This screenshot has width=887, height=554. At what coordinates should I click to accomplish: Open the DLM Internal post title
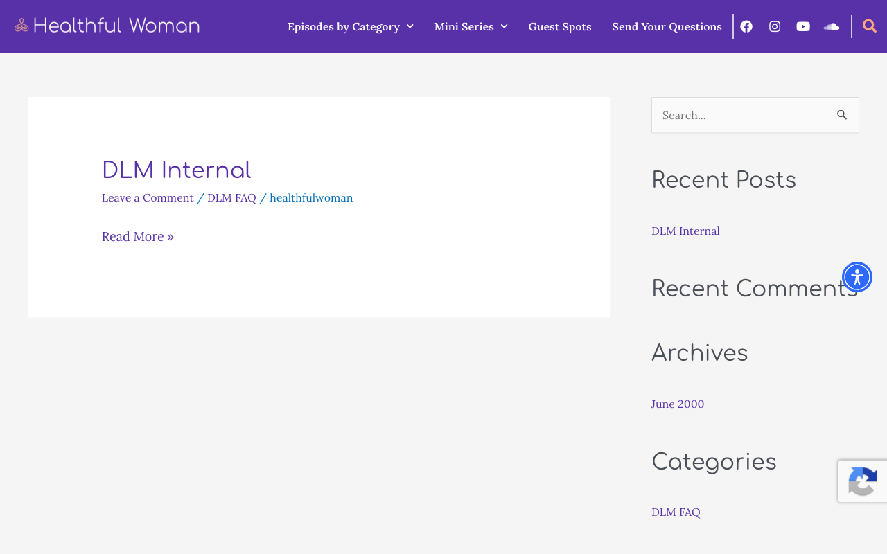pos(176,170)
